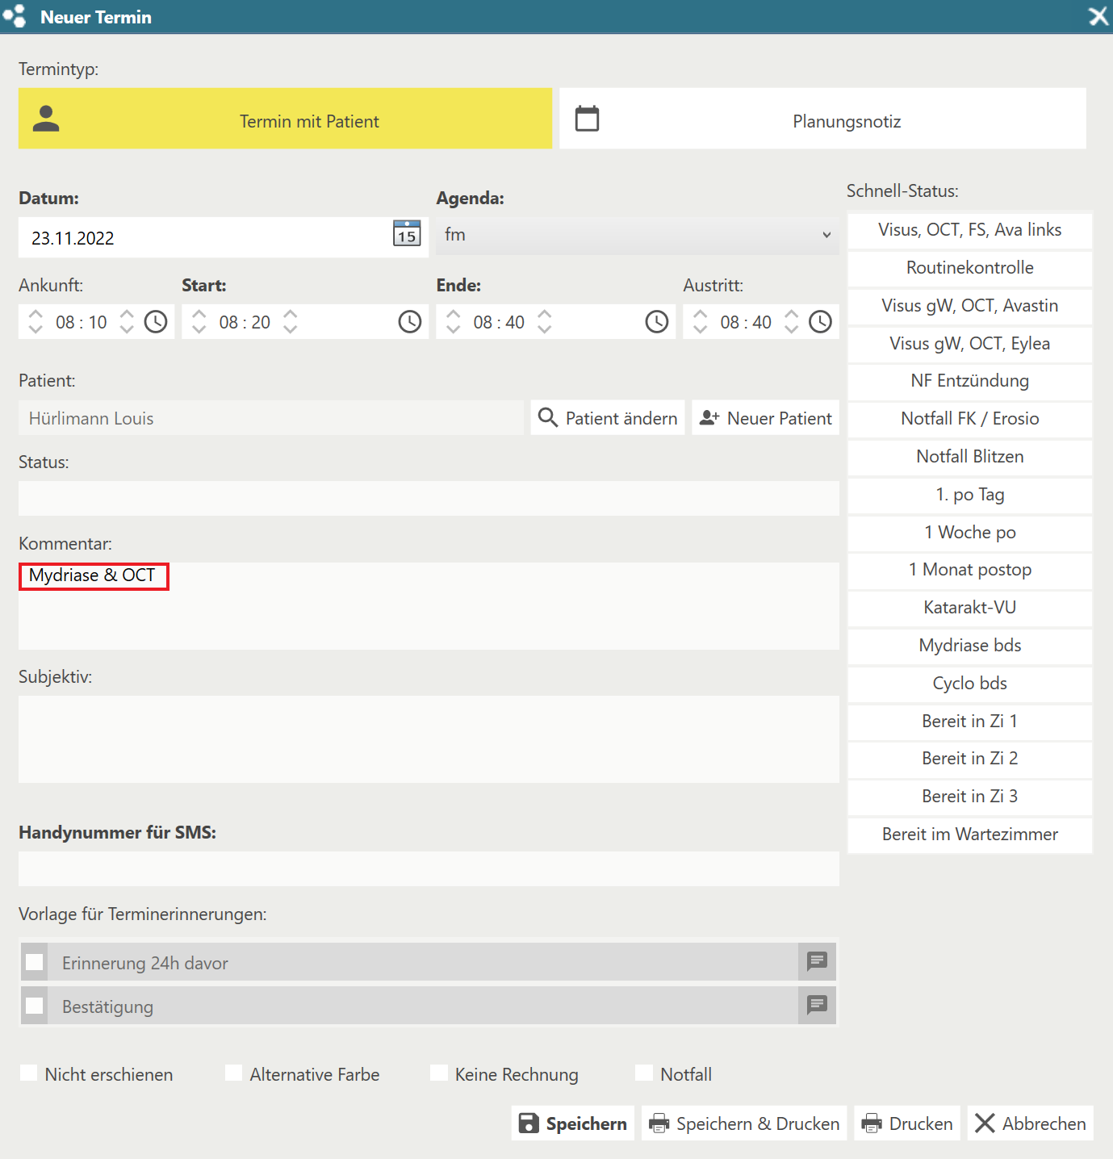Click the Drucken printer button
Viewport: 1113px width, 1159px height.
[907, 1123]
